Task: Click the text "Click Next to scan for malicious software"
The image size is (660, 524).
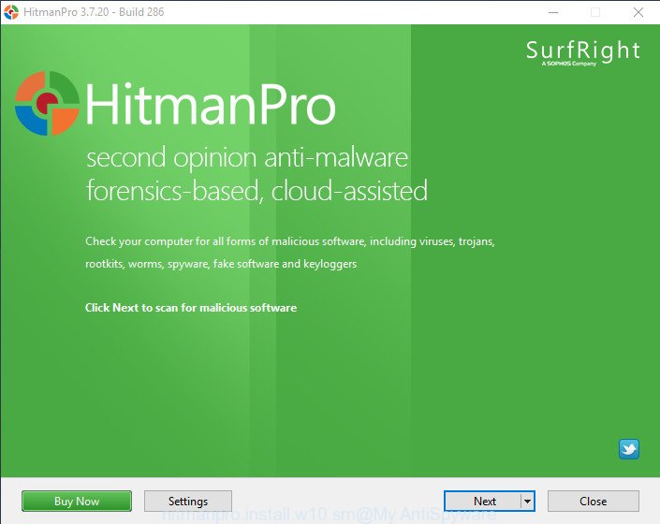Action: click(191, 308)
